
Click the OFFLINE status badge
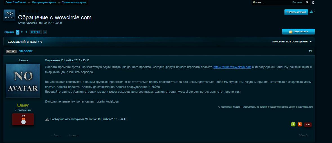click(11, 51)
